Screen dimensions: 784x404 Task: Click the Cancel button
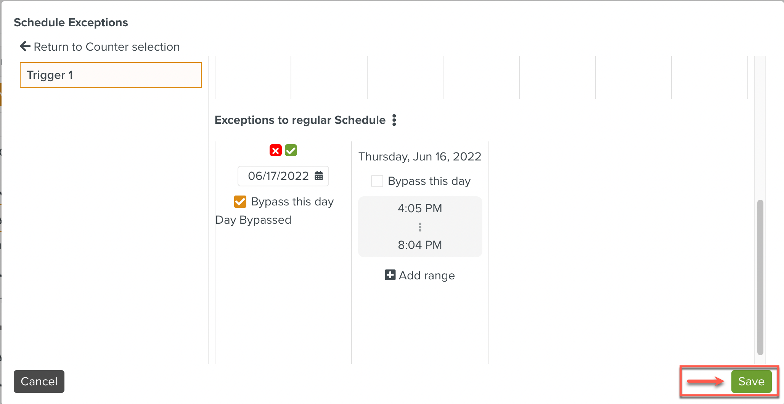tap(39, 381)
